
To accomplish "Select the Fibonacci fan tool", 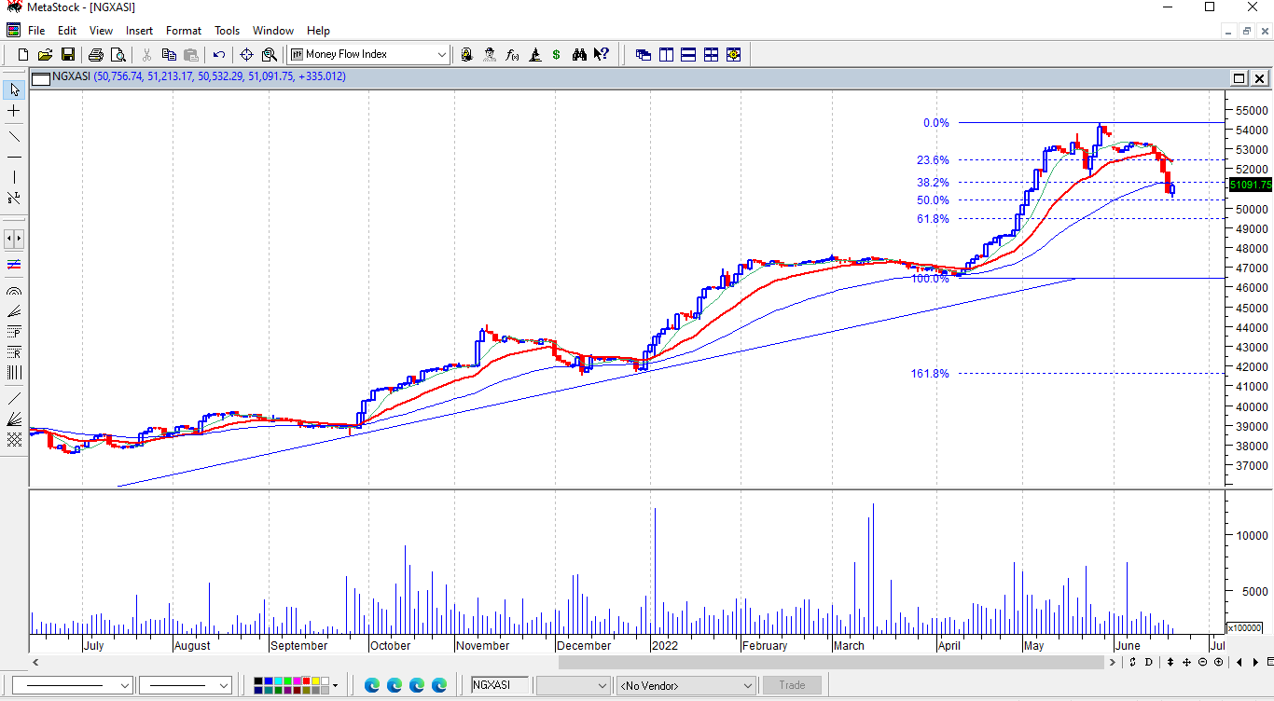I will 14,311.
